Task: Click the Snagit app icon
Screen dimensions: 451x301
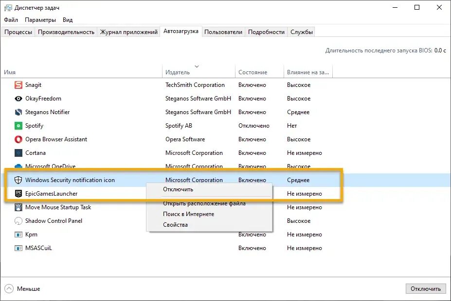Action: point(18,85)
